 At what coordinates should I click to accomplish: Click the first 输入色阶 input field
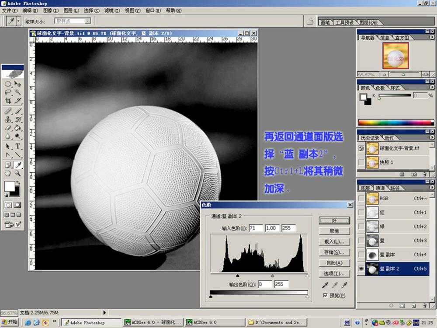point(256,228)
